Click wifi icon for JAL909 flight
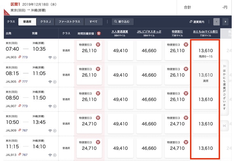Image resolution: width=234 pixels, height=161 pixels. (x=50, y=131)
